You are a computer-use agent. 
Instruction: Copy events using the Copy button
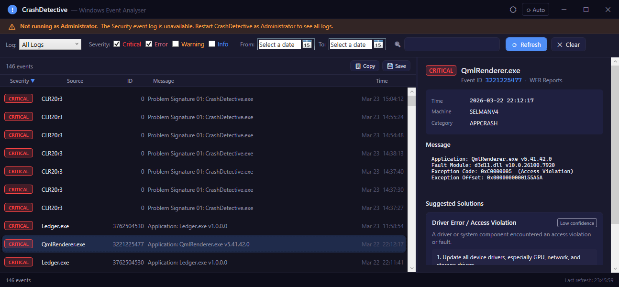(x=365, y=66)
